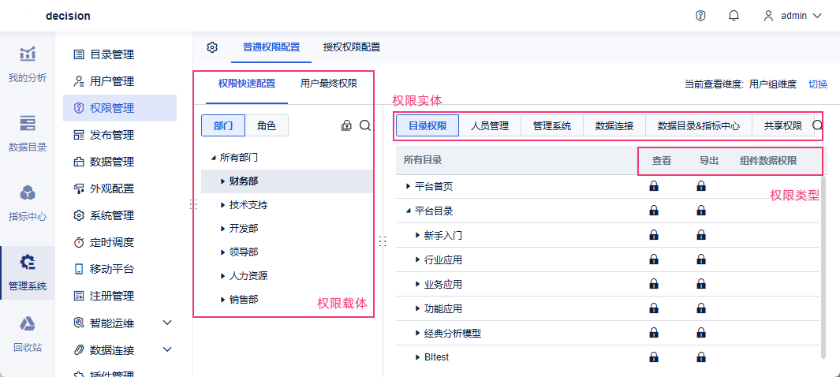Open the admin user dropdown
The height and width of the screenshot is (377, 840).
tap(793, 16)
